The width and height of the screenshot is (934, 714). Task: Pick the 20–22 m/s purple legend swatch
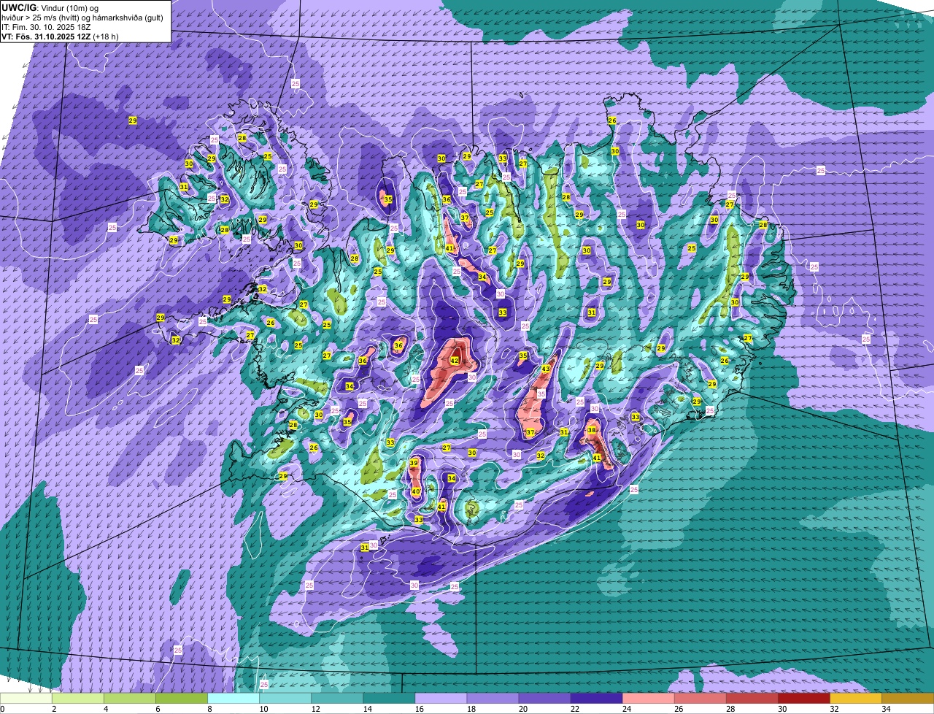tap(544, 699)
